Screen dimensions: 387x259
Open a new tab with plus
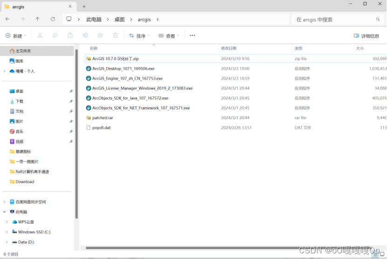coord(84,7)
